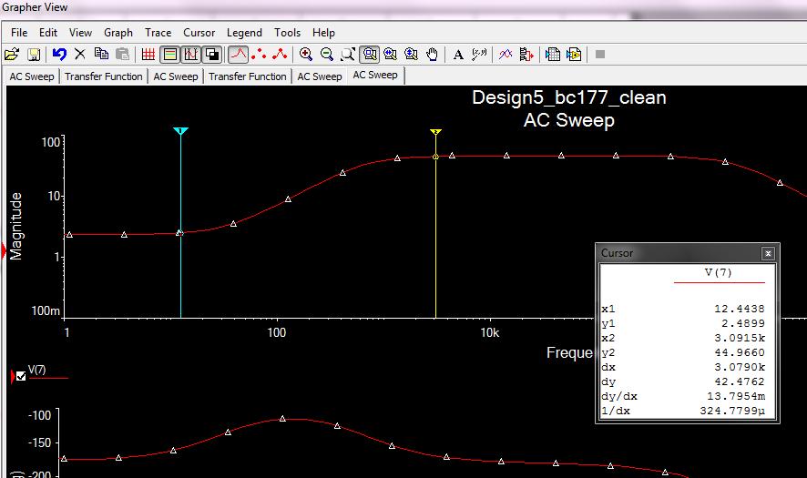Viewport: 807px width, 478px height.
Task: Uncheck the V(7) trace legend checkbox
Action: [21, 376]
